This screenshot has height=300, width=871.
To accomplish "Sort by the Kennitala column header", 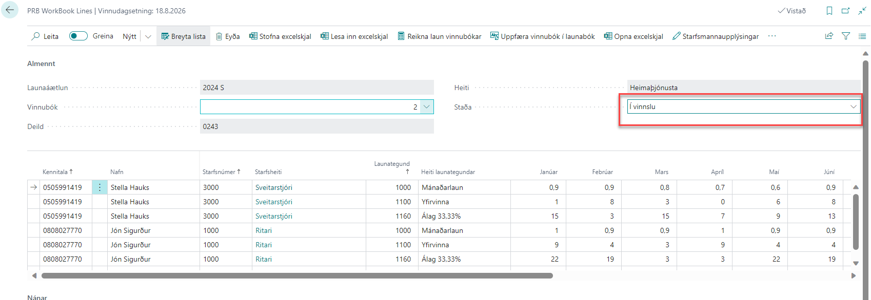I will (x=55, y=172).
